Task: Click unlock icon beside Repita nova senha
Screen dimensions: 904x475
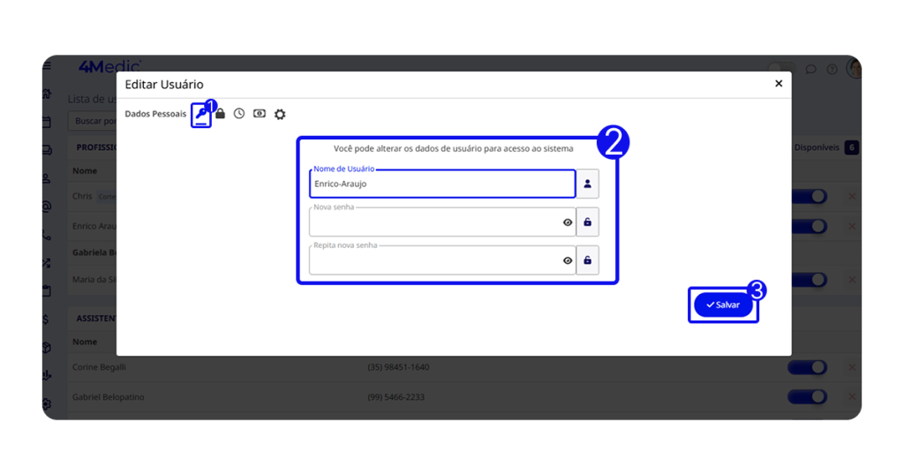Action: [587, 260]
